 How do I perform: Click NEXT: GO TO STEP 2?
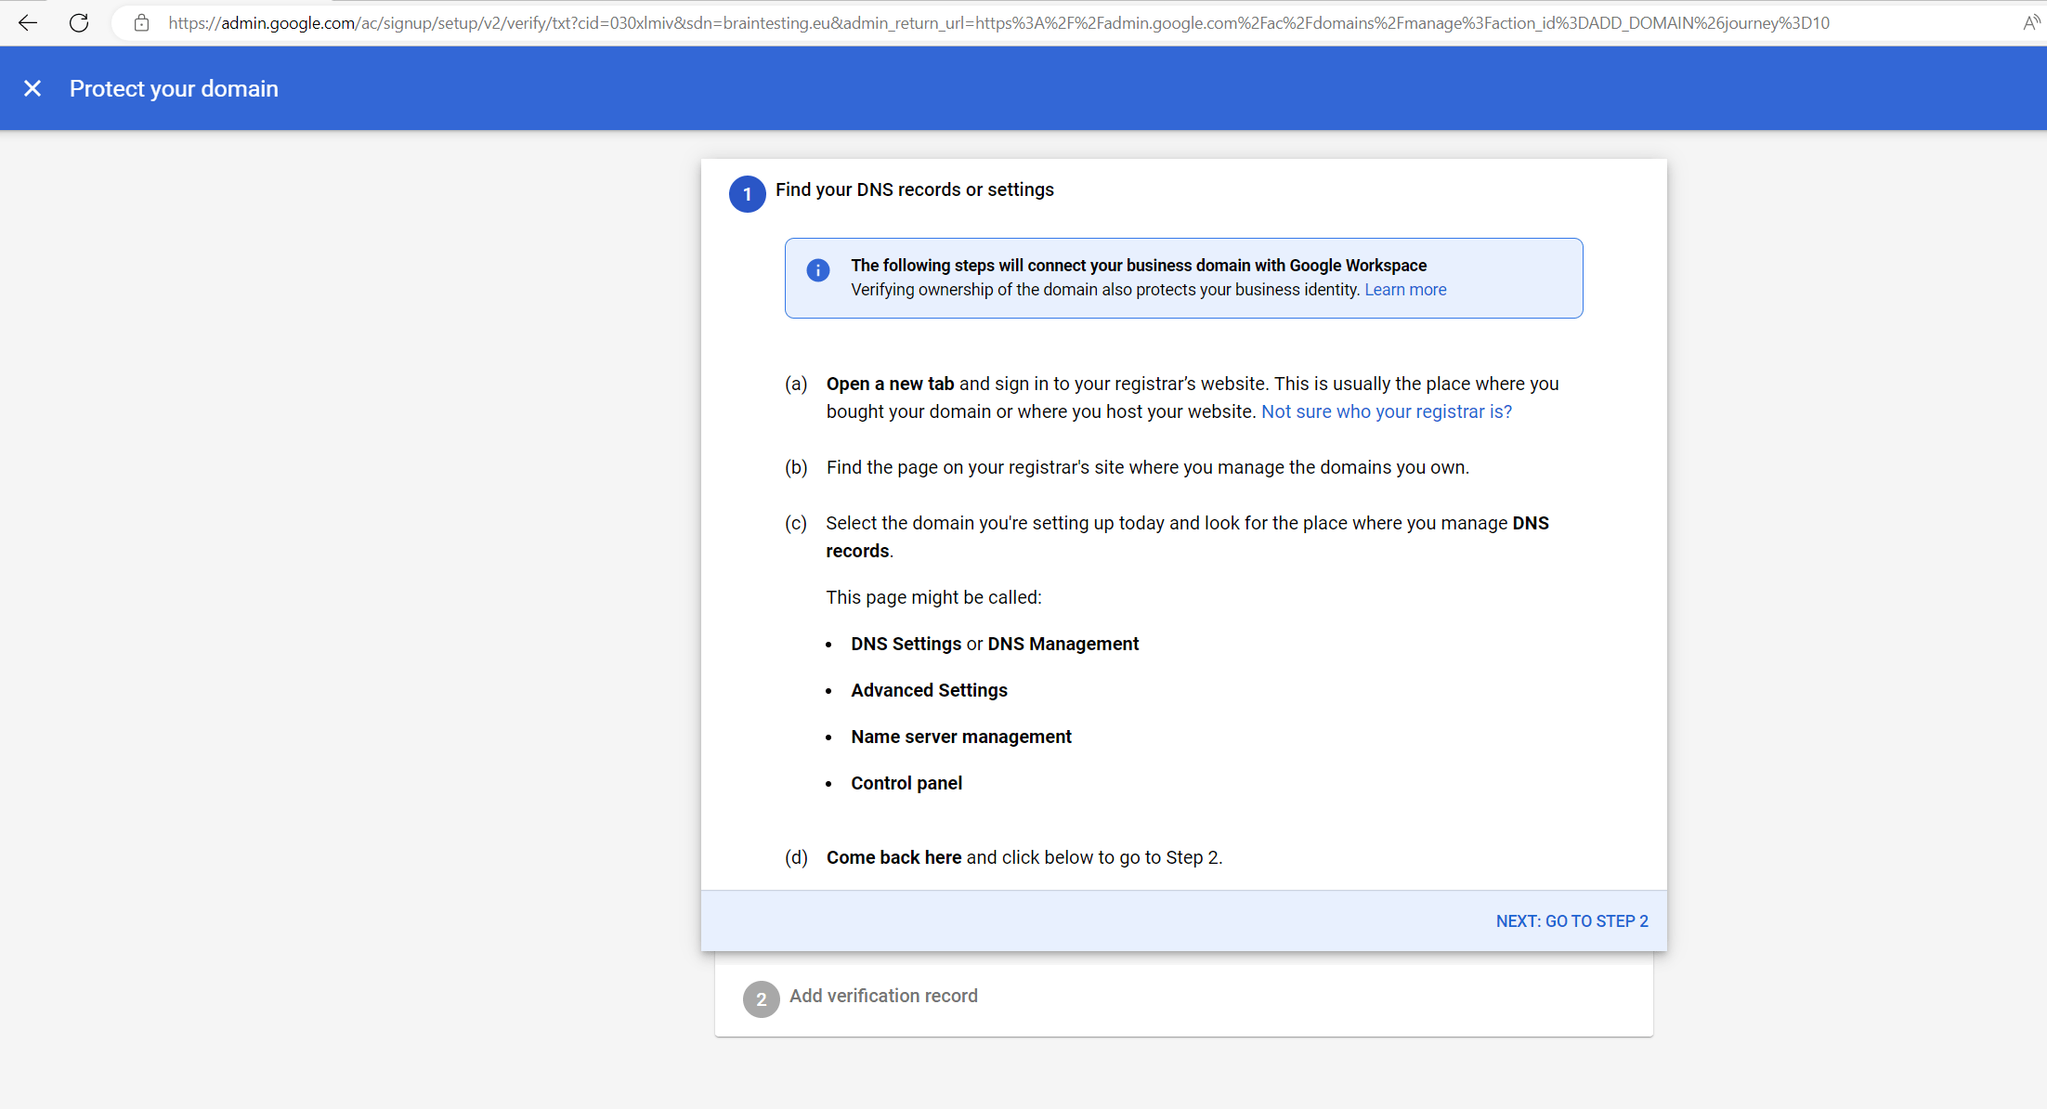[1571, 920]
